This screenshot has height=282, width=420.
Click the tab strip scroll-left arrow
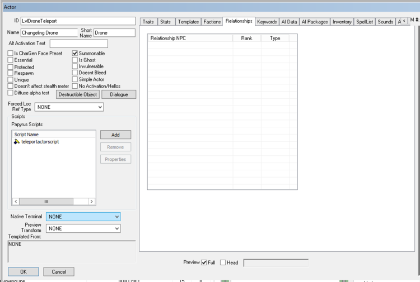click(x=404, y=21)
